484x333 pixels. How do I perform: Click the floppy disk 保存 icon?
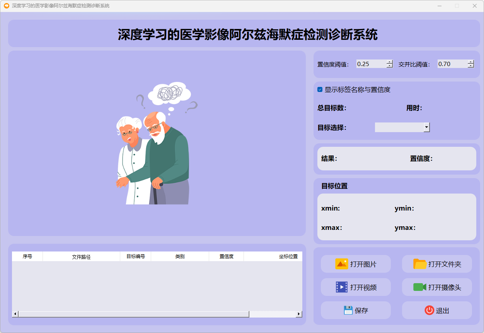tap(348, 310)
